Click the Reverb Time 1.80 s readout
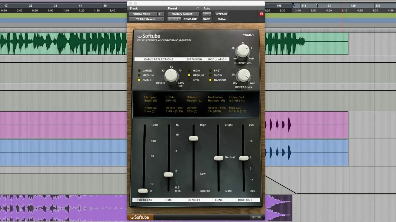Image resolution: width=396 pixels, height=222 pixels. tap(174, 110)
